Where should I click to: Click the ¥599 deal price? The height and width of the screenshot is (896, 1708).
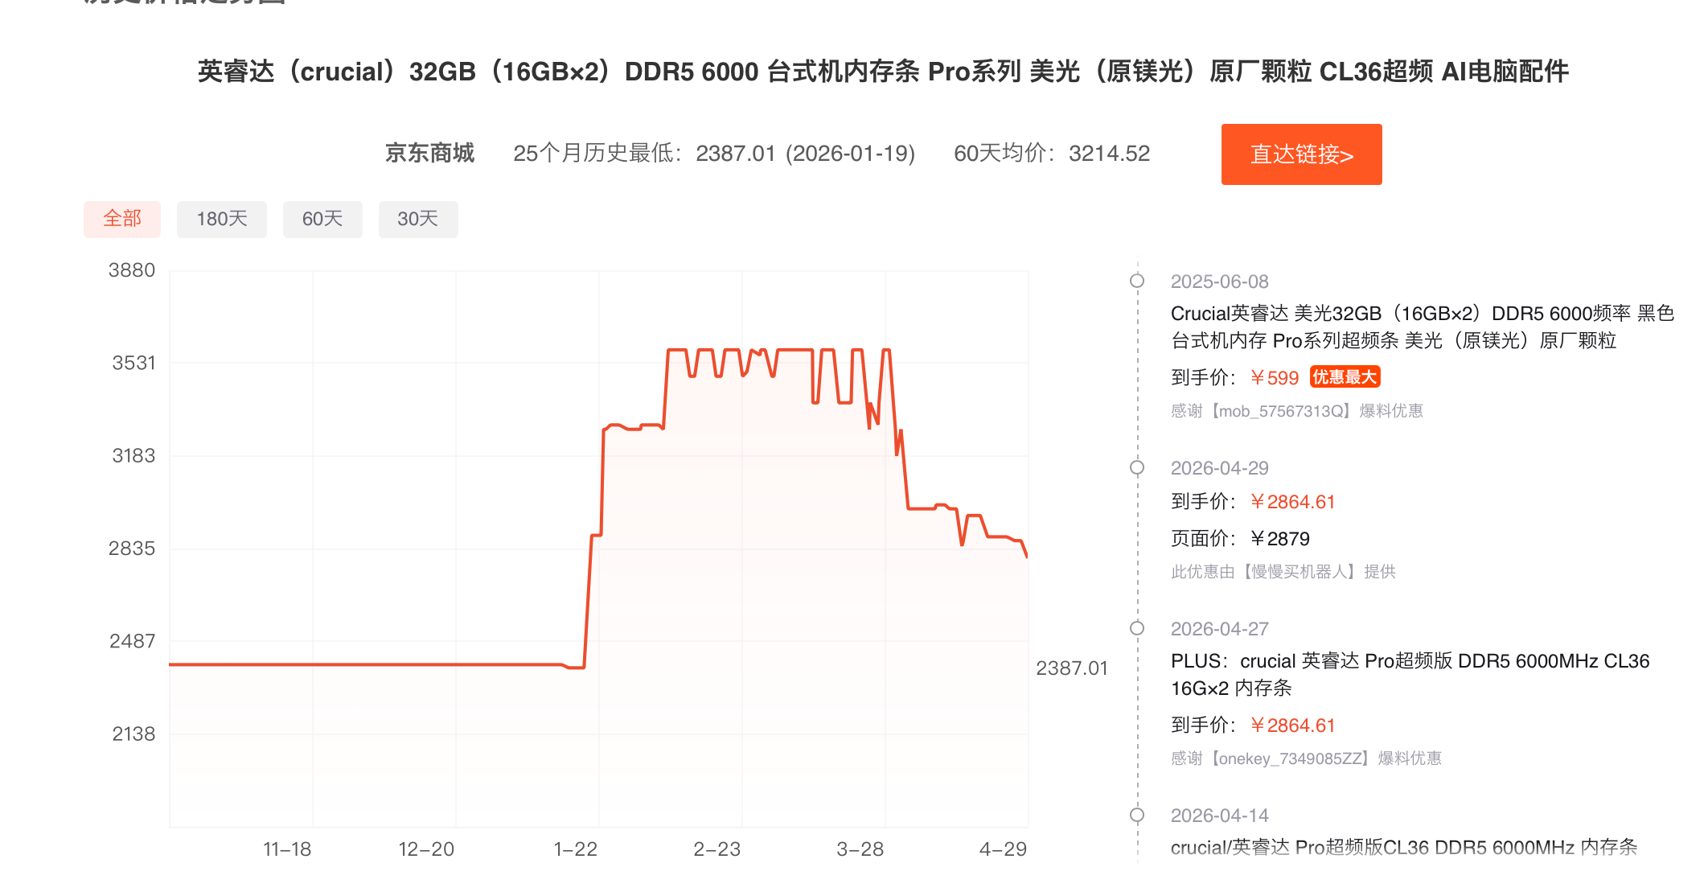1275,378
